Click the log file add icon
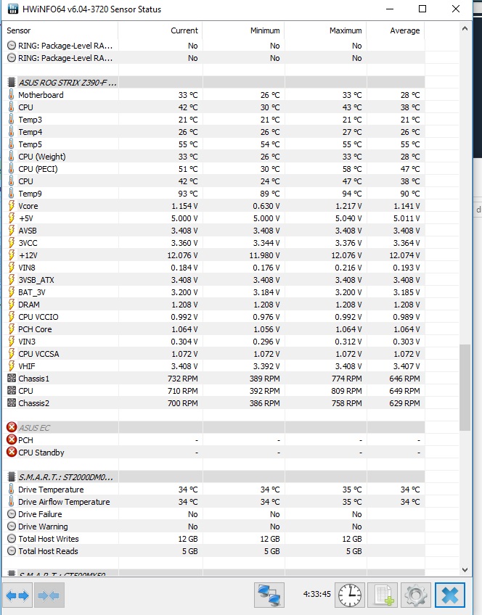Viewport: 482px width, 615px height. click(x=384, y=595)
